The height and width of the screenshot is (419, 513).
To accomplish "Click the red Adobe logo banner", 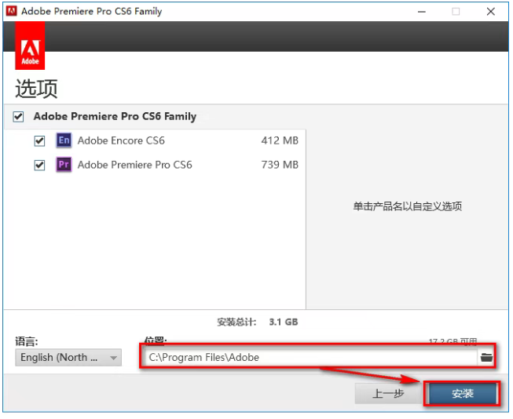I will point(30,46).
